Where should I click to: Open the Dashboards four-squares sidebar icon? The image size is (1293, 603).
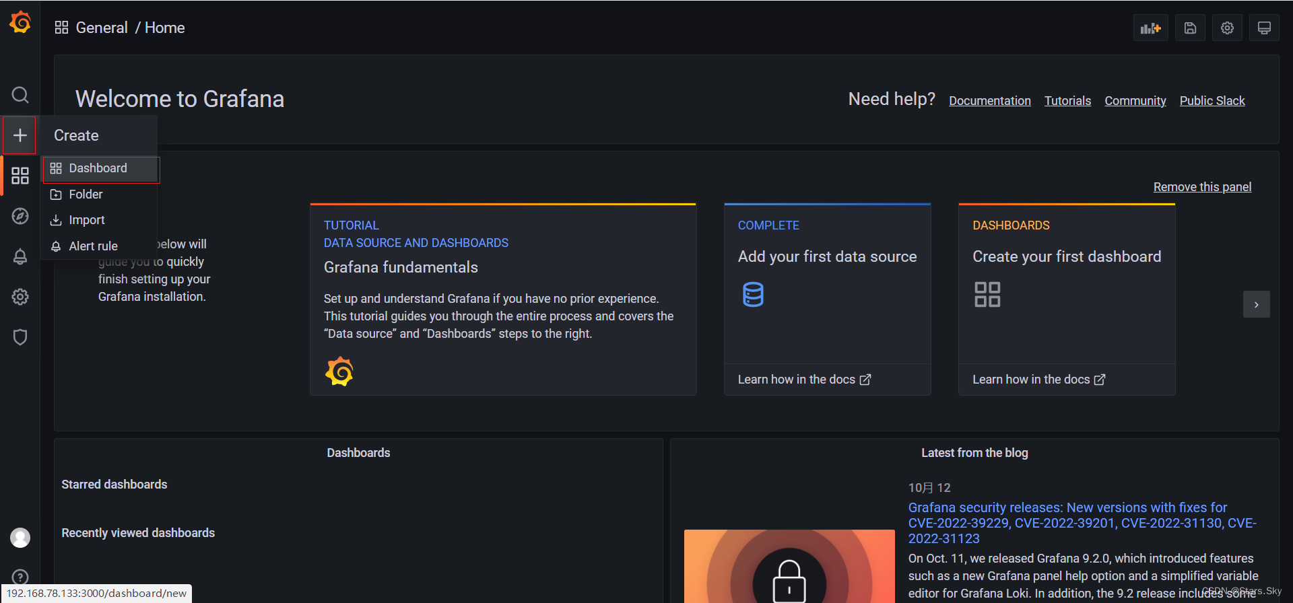point(20,176)
